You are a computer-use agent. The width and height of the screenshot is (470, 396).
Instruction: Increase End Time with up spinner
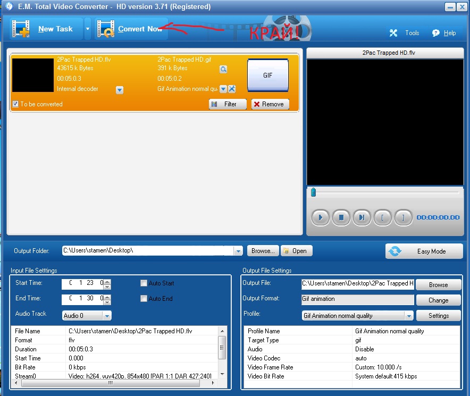pyautogui.click(x=107, y=297)
